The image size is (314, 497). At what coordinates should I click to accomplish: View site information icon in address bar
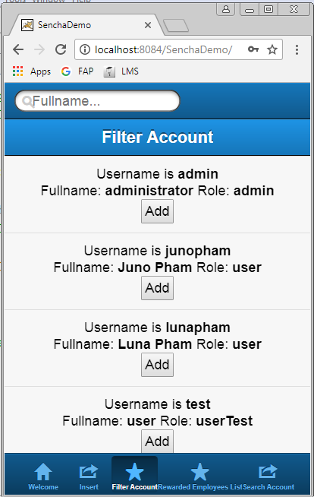[85, 49]
